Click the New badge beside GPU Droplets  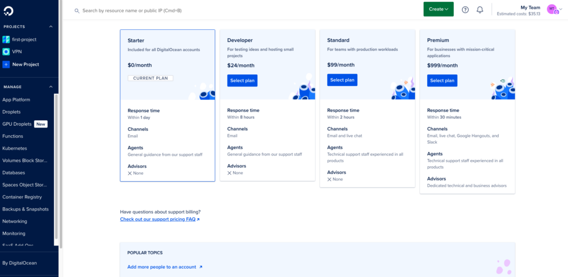[41, 124]
